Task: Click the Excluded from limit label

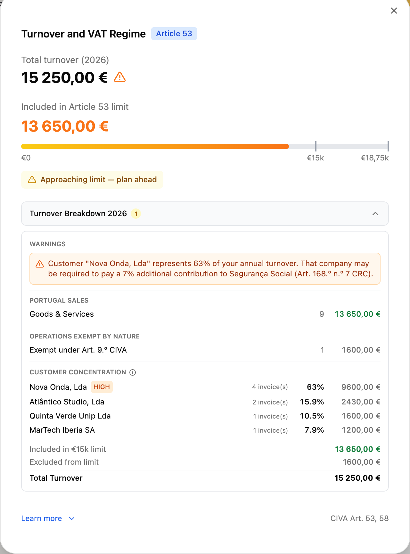Action: 64,462
